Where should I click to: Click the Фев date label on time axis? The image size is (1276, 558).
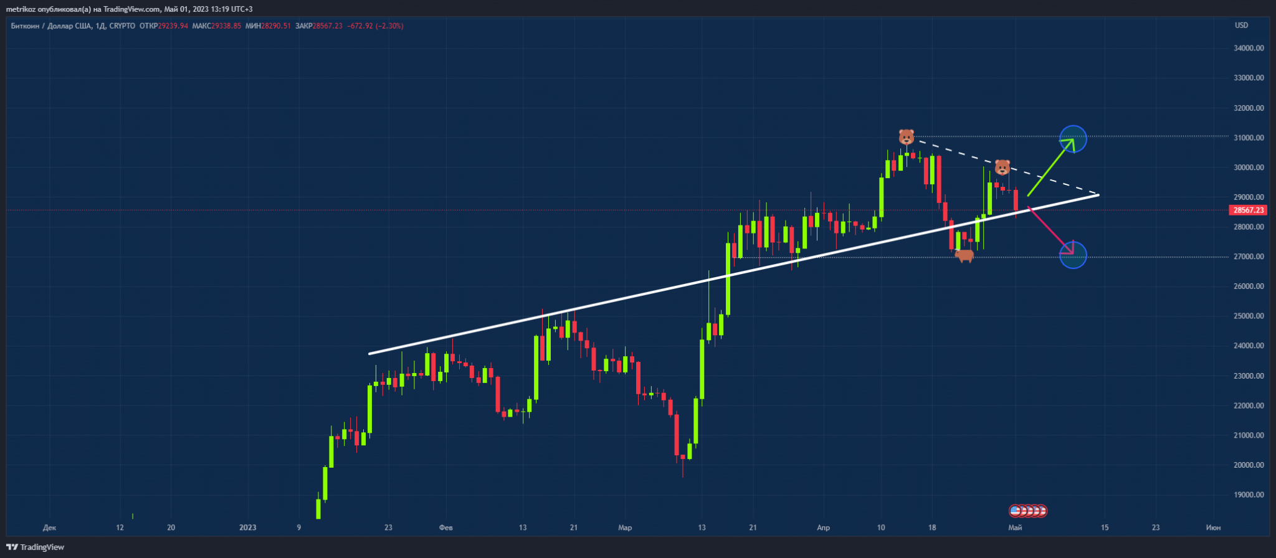446,527
